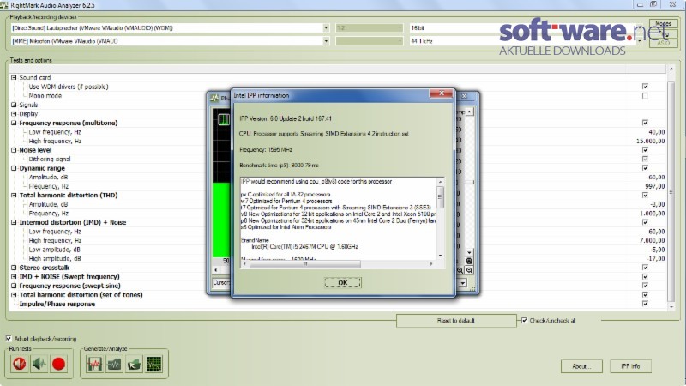The height and width of the screenshot is (386, 686).
Task: Click THD Frequency value 1.000,00
Action: click(x=653, y=214)
